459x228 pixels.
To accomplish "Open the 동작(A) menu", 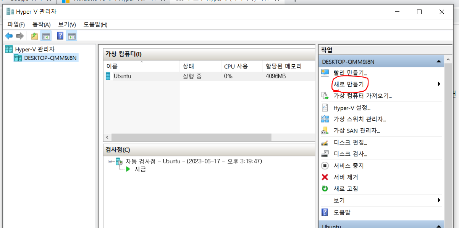I will point(42,24).
